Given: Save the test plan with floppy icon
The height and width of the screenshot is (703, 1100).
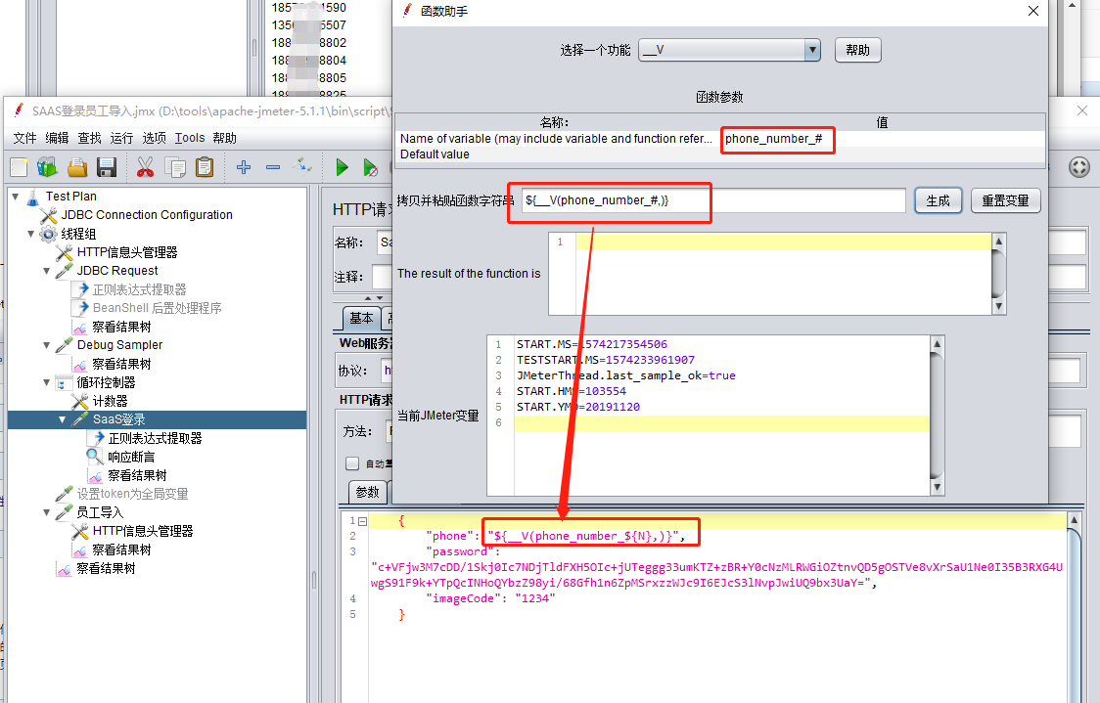Looking at the screenshot, I should pos(107,167).
